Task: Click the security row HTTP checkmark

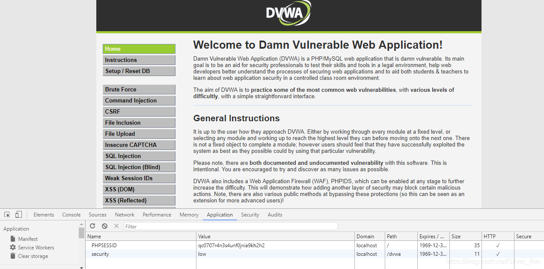Action: pos(498,254)
